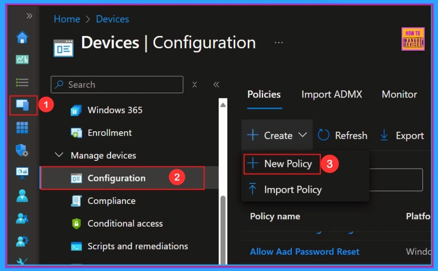Open the Dashboard chart icon in sidebar

(x=22, y=59)
